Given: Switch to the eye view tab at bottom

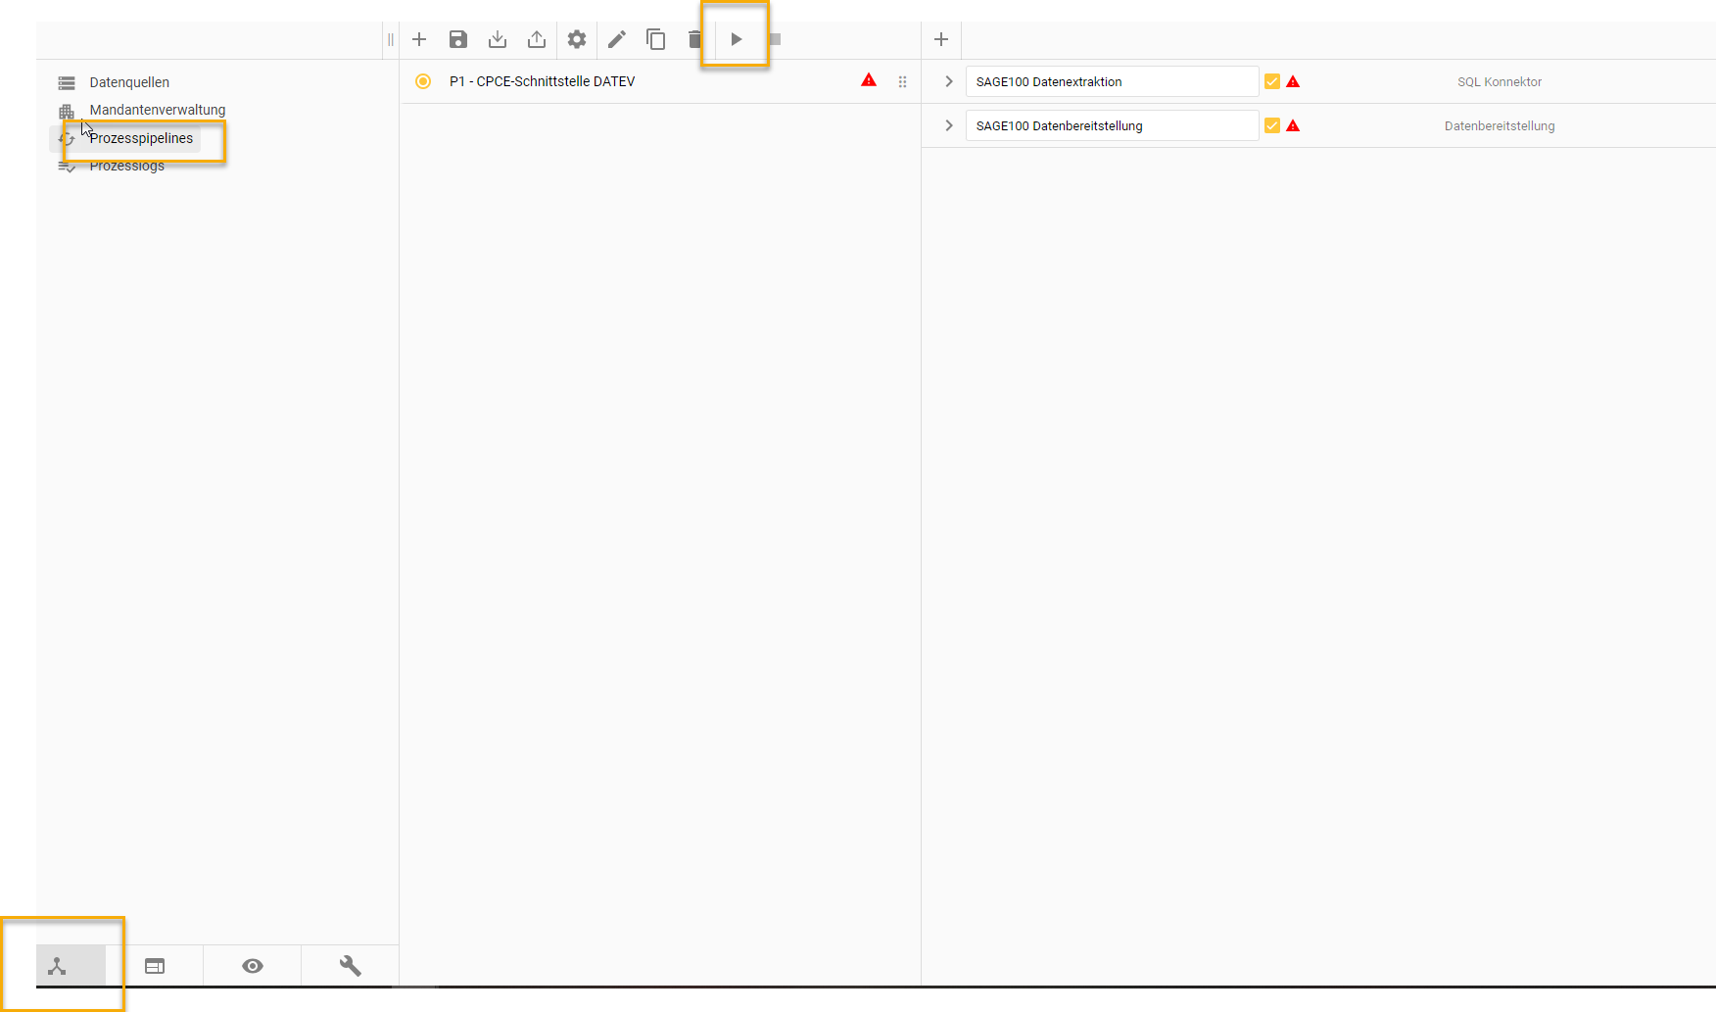Looking at the screenshot, I should [x=253, y=966].
